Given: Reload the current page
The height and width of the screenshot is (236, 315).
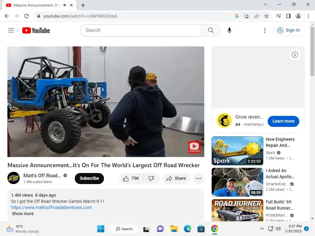Looking at the screenshot, I should pos(26,16).
